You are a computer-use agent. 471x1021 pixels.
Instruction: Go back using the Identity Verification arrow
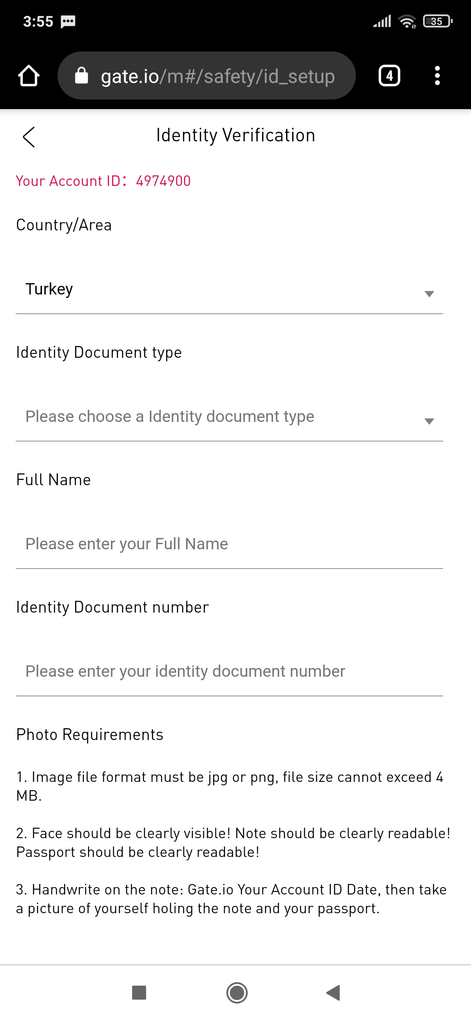(x=29, y=137)
